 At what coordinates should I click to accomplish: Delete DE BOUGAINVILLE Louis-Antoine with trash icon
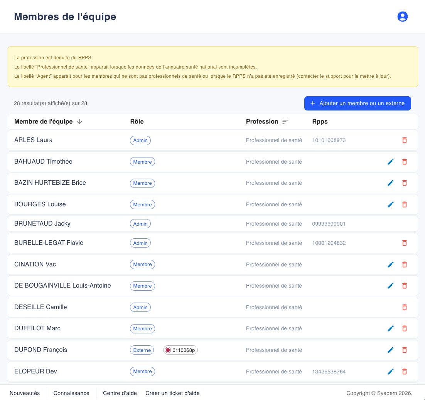point(405,286)
